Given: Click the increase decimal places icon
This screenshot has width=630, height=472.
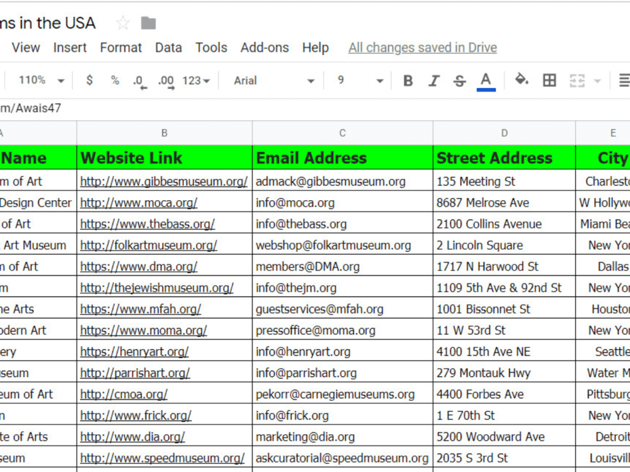Looking at the screenshot, I should (165, 81).
